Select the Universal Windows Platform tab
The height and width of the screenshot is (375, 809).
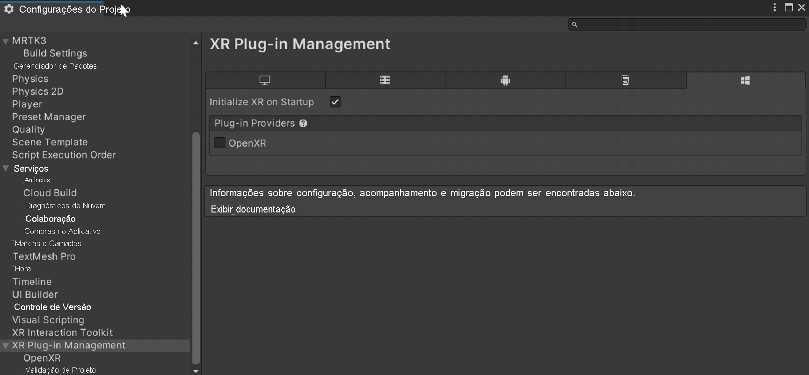pos(746,80)
